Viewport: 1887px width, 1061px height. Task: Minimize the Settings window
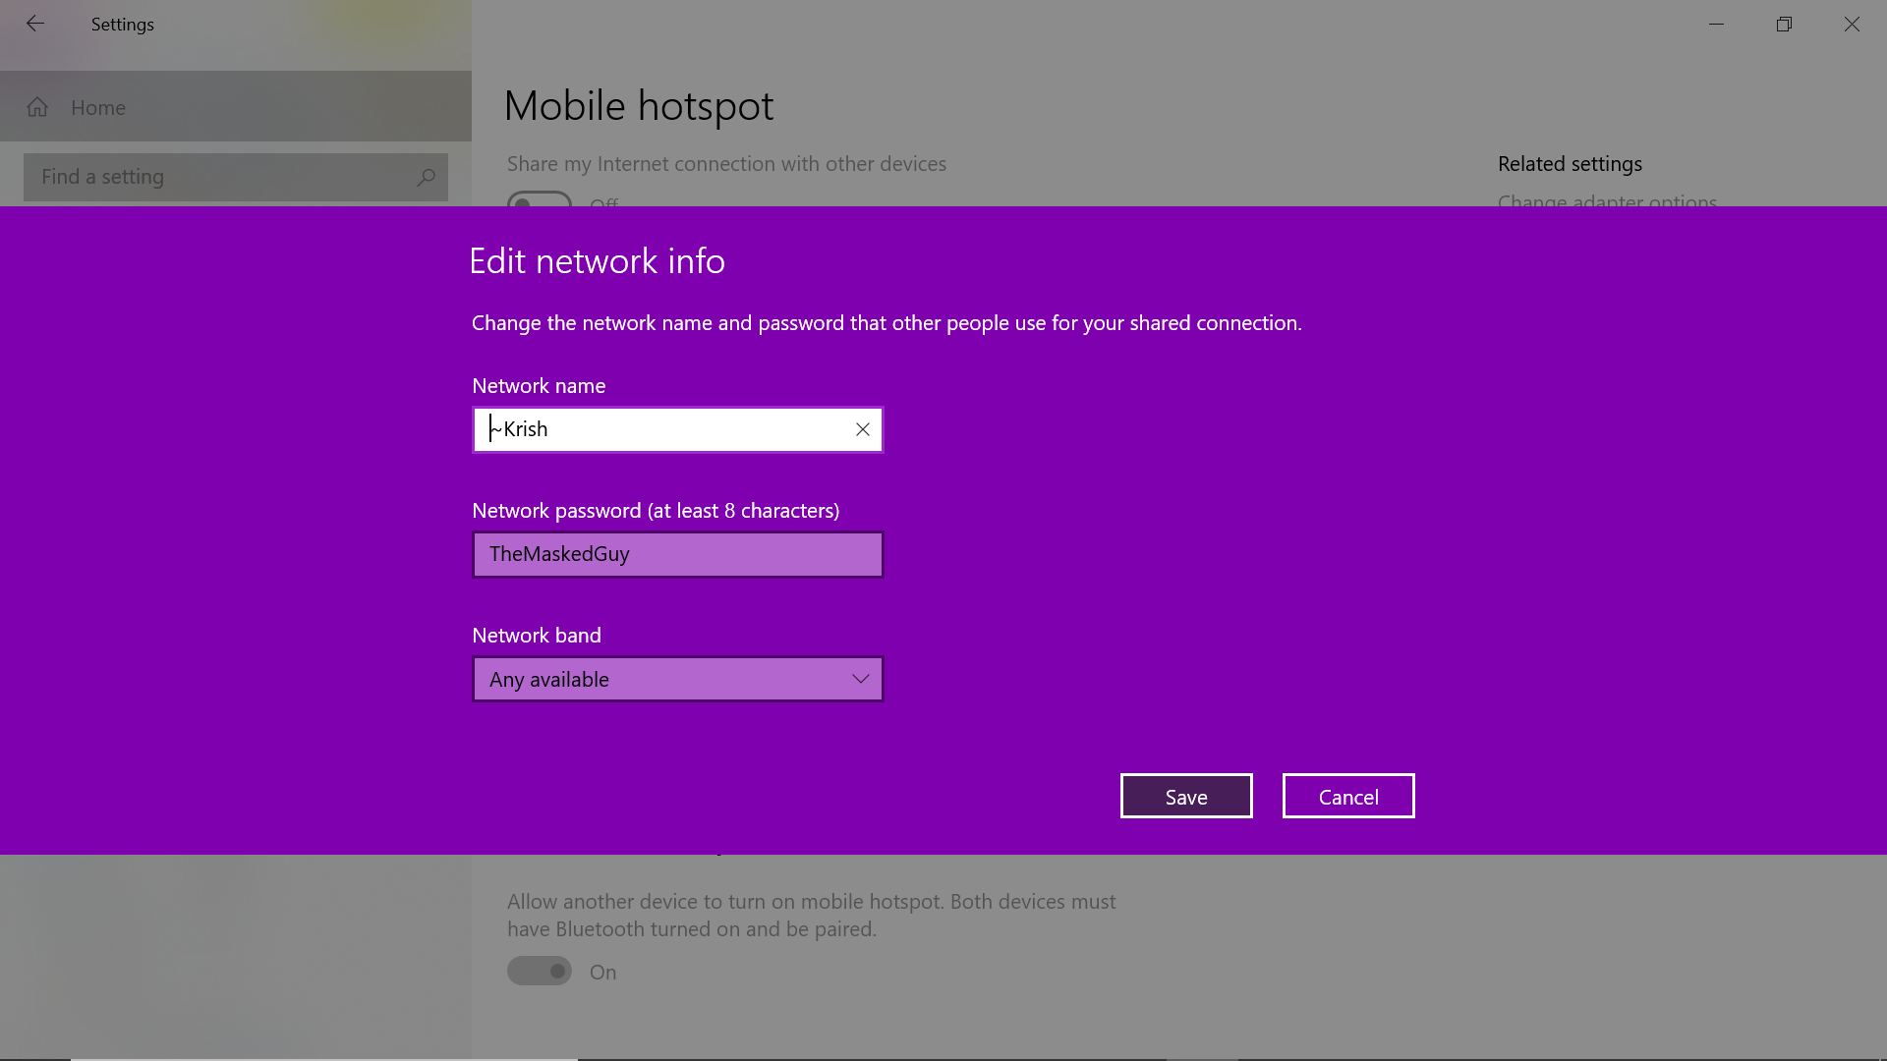[x=1716, y=24]
